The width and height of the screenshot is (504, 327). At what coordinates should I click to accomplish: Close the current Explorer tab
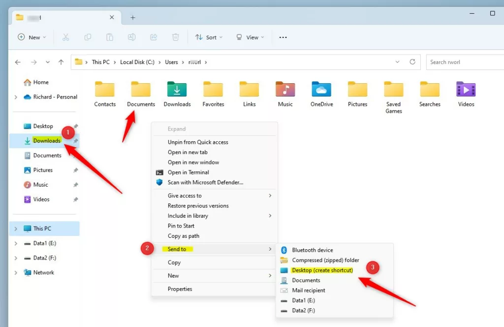point(112,17)
